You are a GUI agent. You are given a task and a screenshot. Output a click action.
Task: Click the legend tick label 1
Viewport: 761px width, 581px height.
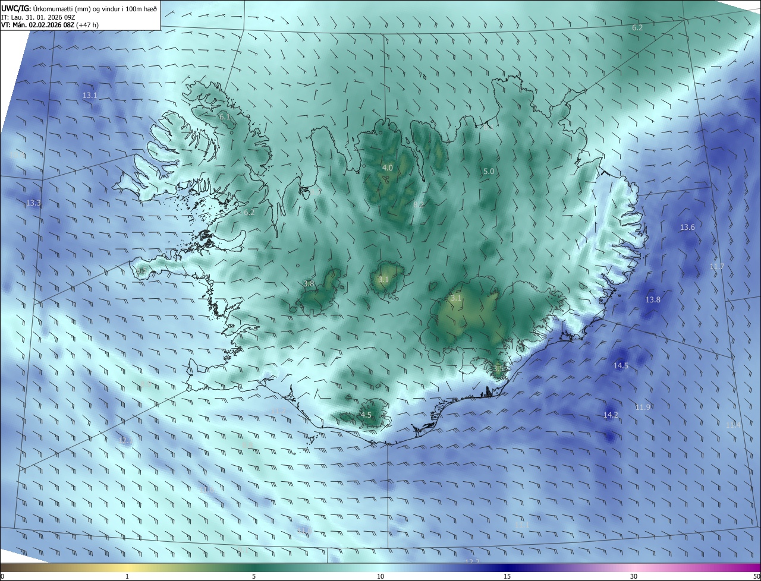point(127,576)
